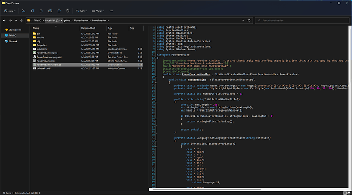The height and width of the screenshot is (195, 352).
Task: Click the Copy icon in toolbar
Action: [x=32, y=11]
